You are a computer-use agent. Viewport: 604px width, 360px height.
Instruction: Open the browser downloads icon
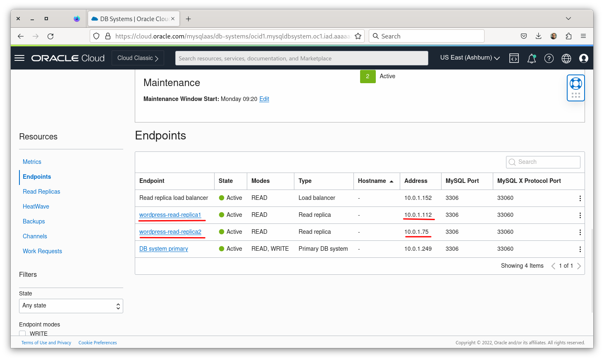tap(538, 36)
